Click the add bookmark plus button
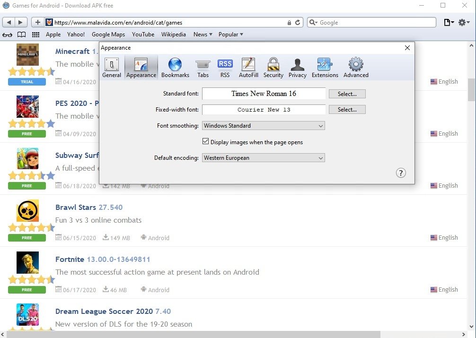 click(38, 22)
